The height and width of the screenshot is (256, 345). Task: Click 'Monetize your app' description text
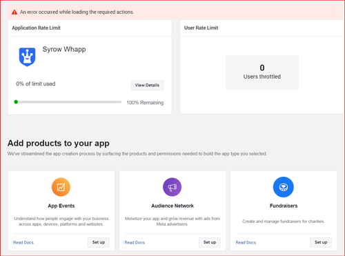pos(172,221)
